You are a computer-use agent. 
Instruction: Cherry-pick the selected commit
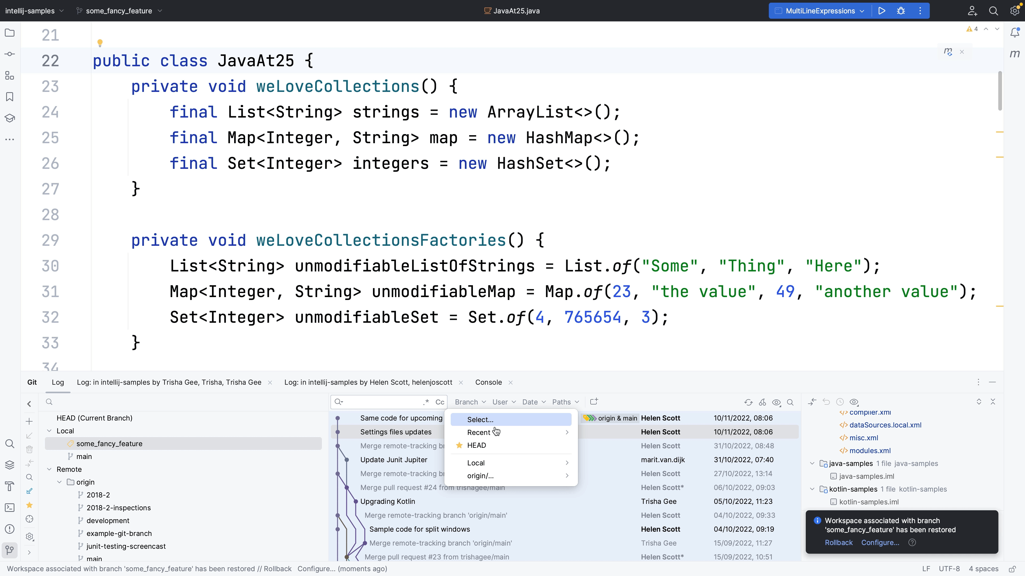[x=762, y=402]
